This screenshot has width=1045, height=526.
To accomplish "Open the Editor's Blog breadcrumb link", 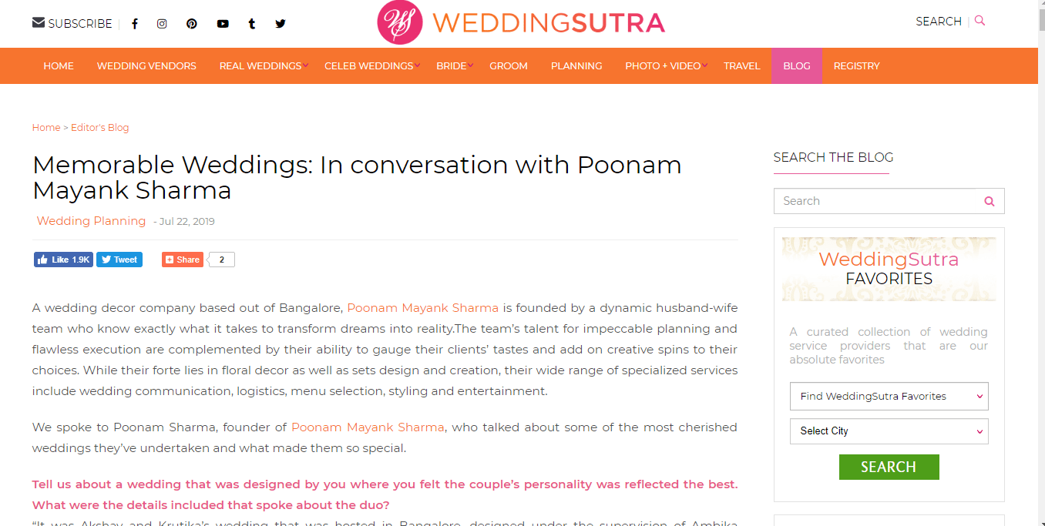I will click(x=100, y=128).
